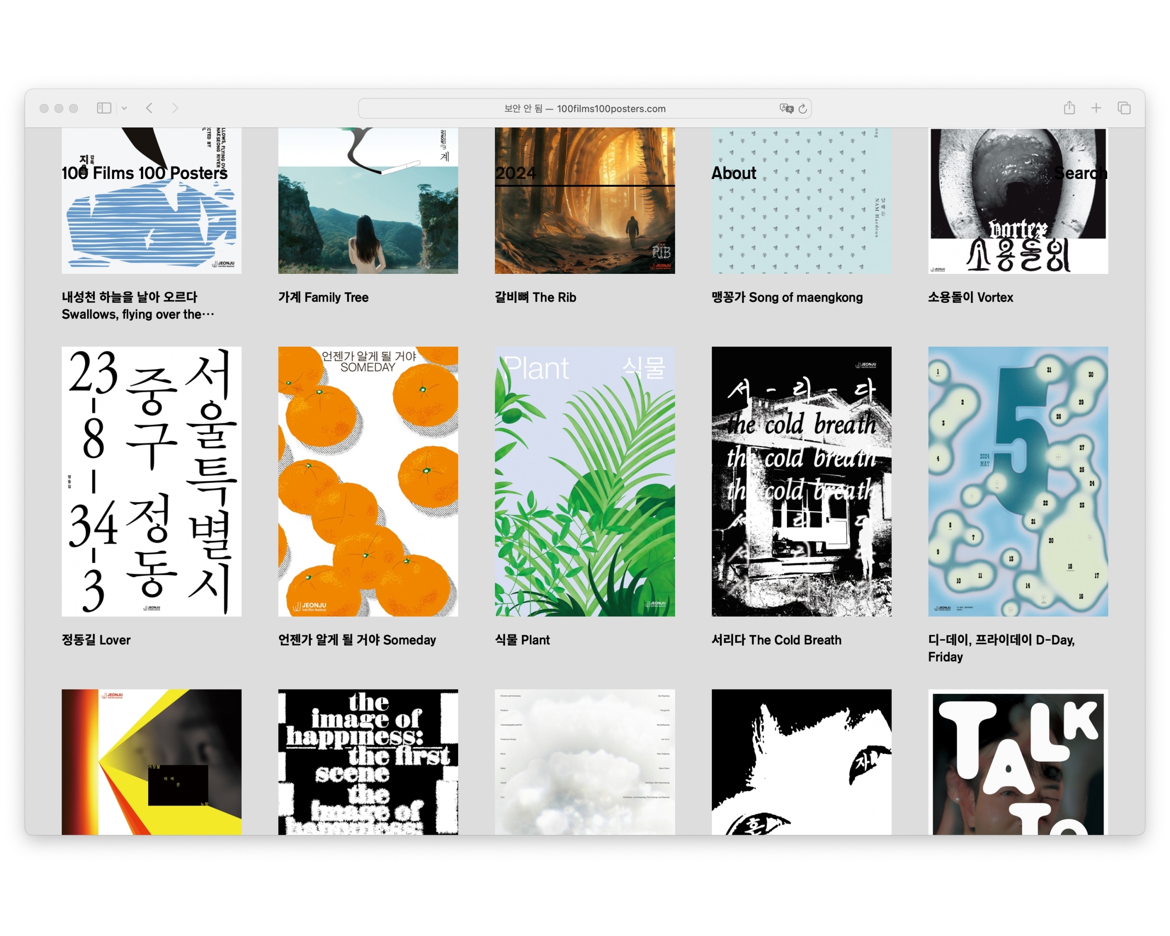The image size is (1170, 936).
Task: Add a new tab with plus icon
Action: tap(1096, 108)
